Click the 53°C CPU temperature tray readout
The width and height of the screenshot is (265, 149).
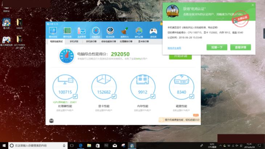pyautogui.click(x=212, y=145)
